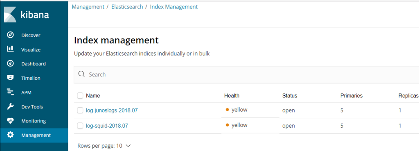Click the Kibana logo icon
419x151 pixels.
[10, 15]
